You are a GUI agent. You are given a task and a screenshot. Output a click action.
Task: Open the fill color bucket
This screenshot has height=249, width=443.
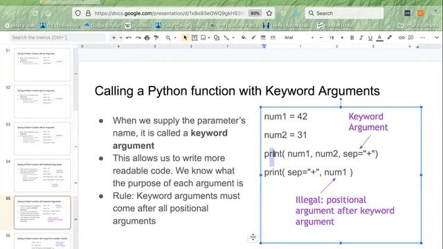[244, 37]
